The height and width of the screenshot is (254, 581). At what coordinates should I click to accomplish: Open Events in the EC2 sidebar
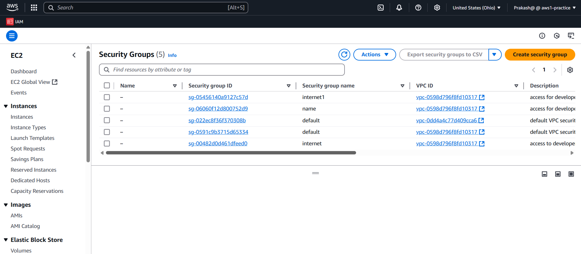tap(19, 93)
